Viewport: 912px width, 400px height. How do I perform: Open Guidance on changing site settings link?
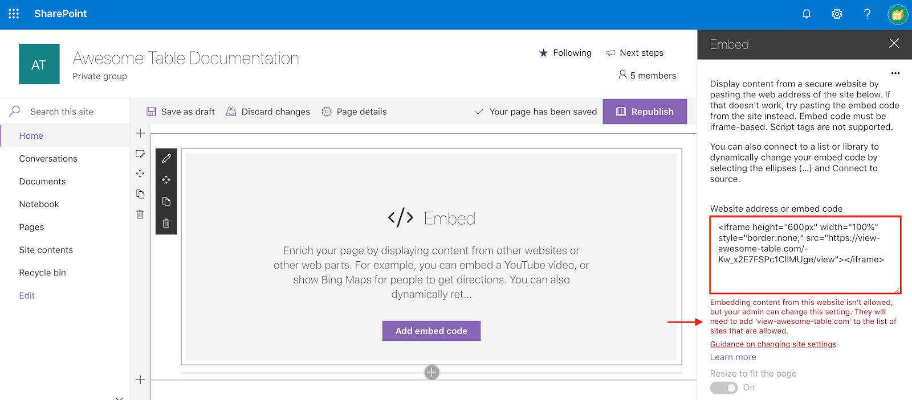pos(773,344)
